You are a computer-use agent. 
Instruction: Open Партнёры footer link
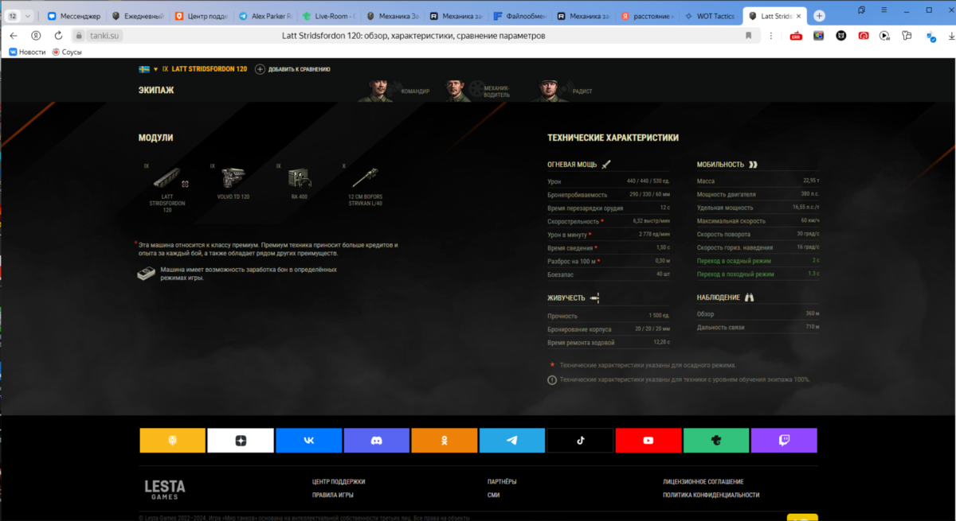click(x=502, y=482)
